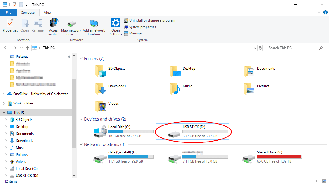Viewport: 329px width, 185px height.
Task: Open the Properties icon in the ribbon
Action: coord(10,26)
